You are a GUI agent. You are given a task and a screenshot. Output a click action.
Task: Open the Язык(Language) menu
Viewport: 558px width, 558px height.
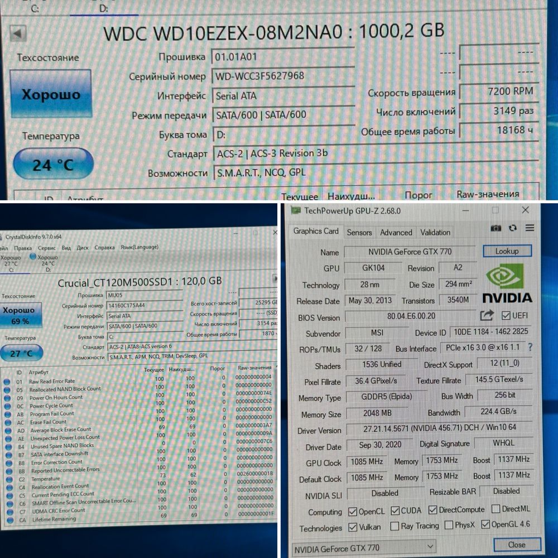tap(139, 247)
